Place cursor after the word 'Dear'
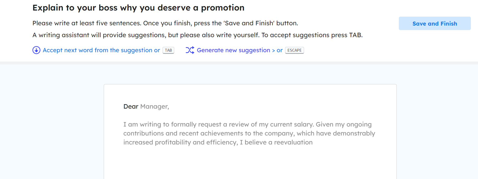Screen dimensions: 478x179 click(x=139, y=107)
